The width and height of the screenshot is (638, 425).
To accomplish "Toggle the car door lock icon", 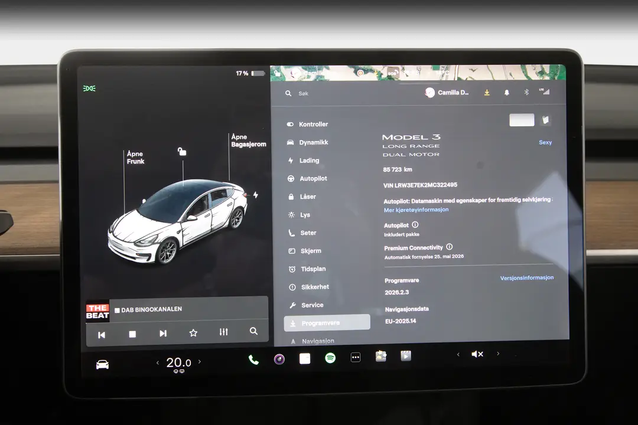I will pos(182,152).
